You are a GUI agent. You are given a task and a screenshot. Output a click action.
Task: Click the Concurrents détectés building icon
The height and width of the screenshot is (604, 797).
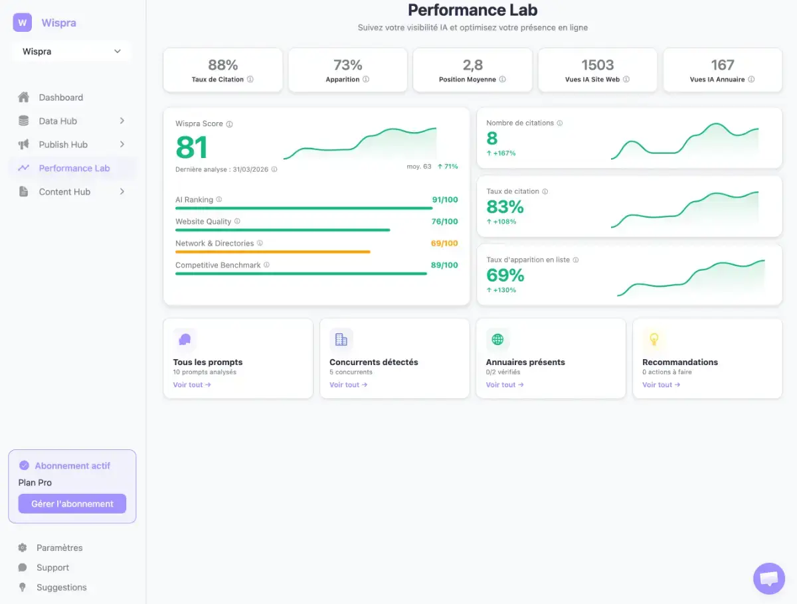click(x=341, y=340)
